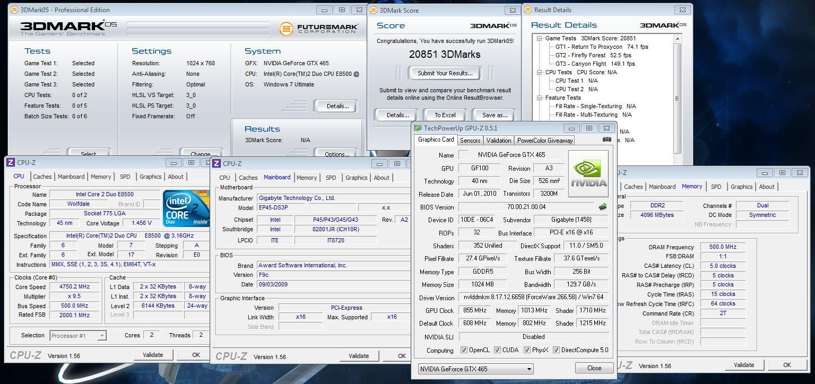Click the NVIDIA logo in GPU-Z
The height and width of the screenshot is (384, 815).
(588, 174)
